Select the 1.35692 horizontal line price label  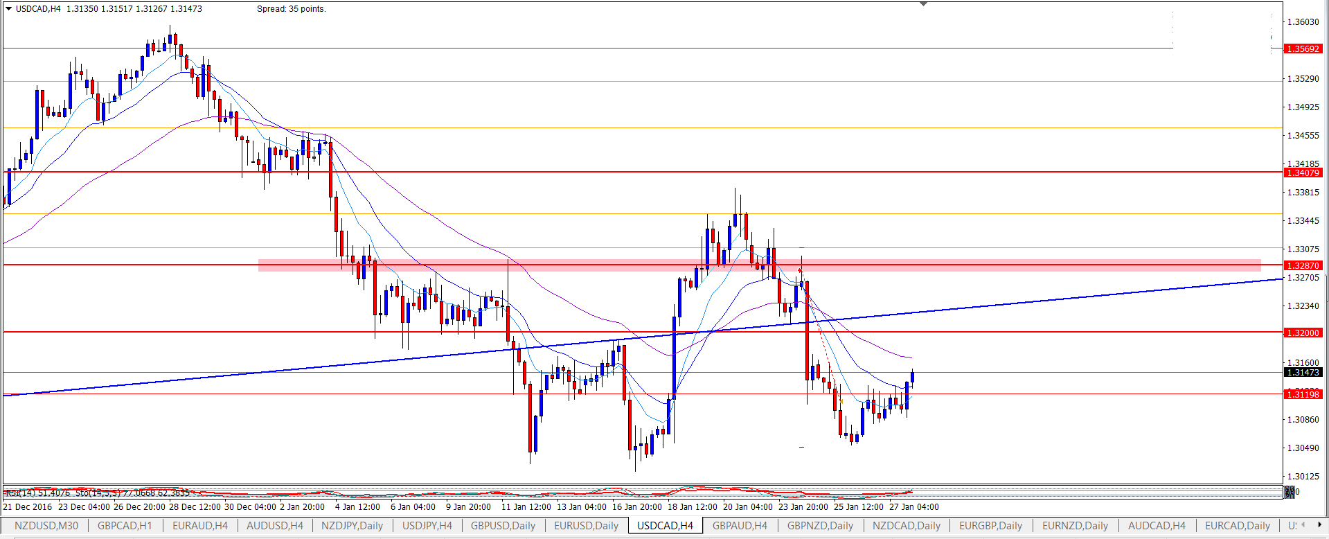(x=1303, y=48)
